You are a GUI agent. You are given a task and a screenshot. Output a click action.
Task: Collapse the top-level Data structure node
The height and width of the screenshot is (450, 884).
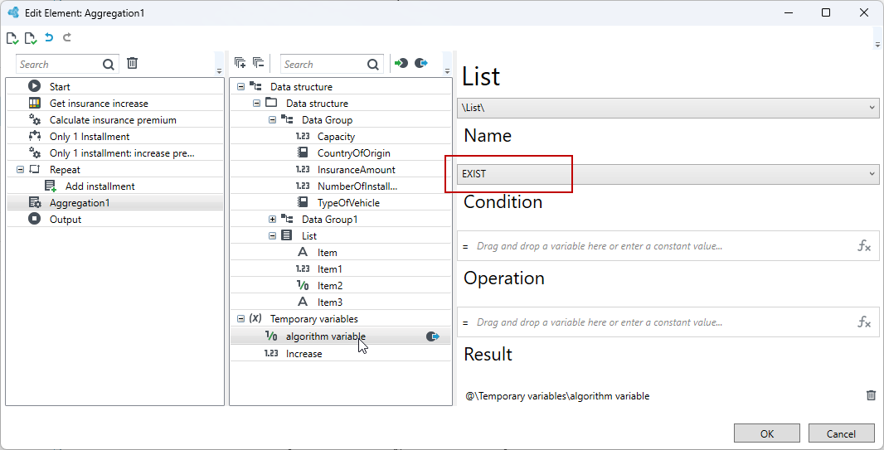pos(240,87)
